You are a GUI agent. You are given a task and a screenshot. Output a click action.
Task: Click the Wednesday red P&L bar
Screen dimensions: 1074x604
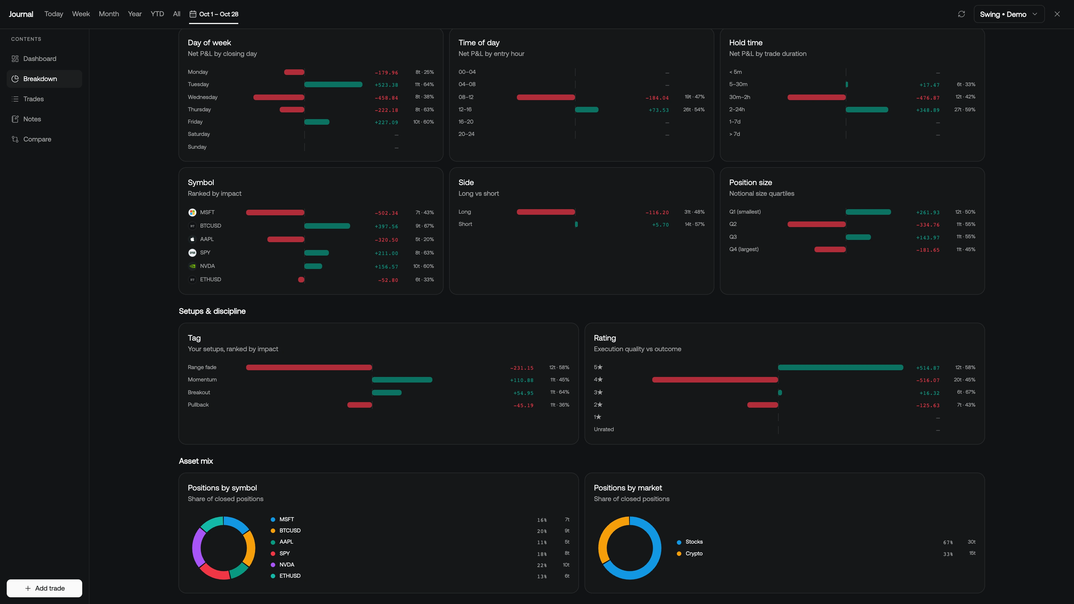click(279, 97)
